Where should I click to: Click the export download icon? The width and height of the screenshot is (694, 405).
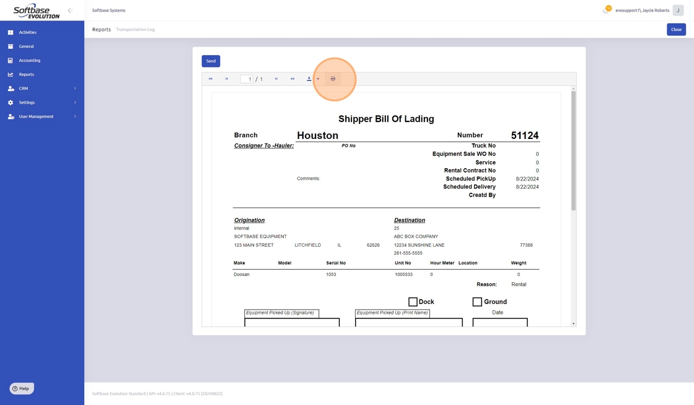(x=309, y=79)
